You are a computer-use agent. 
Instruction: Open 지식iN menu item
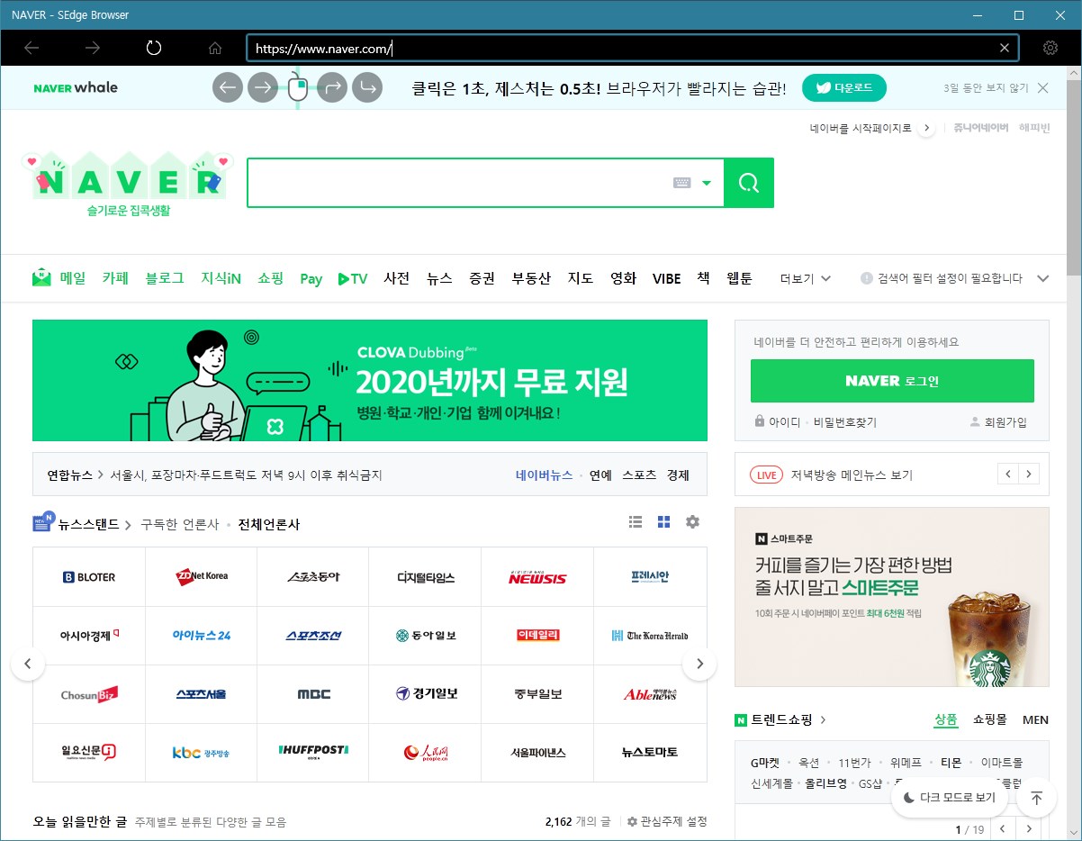pyautogui.click(x=221, y=278)
